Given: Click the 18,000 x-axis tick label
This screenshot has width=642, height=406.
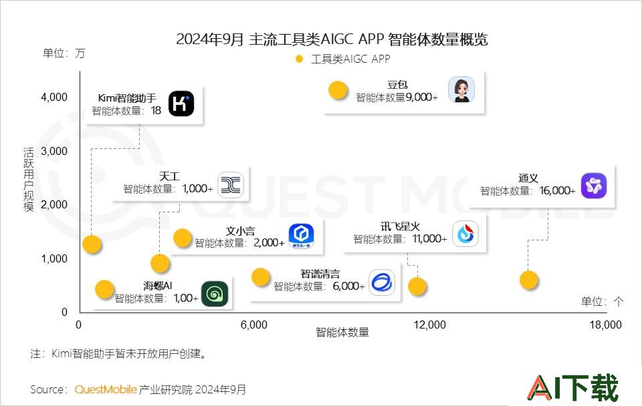Looking at the screenshot, I should coord(606,325).
